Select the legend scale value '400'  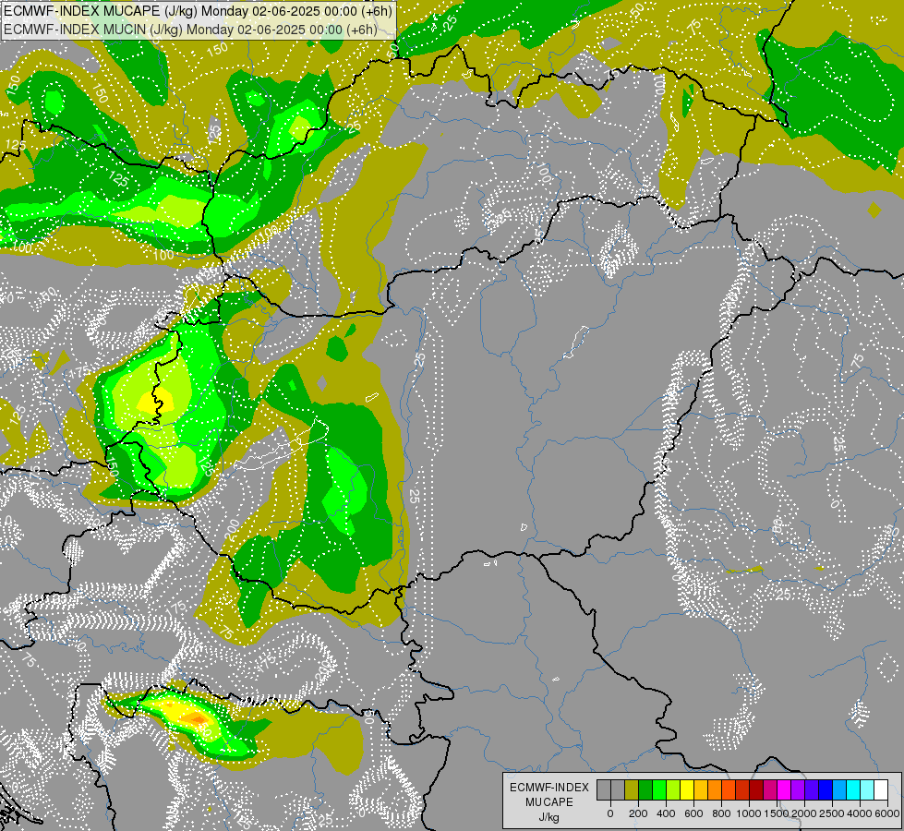coord(666,813)
